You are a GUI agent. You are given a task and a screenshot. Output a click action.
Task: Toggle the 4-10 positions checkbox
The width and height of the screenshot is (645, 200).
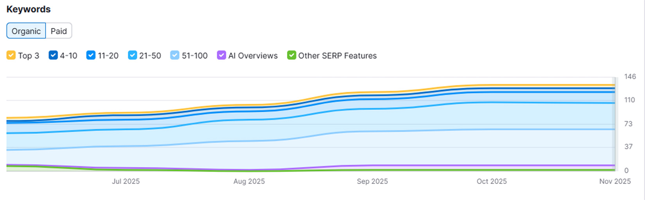[x=53, y=55]
